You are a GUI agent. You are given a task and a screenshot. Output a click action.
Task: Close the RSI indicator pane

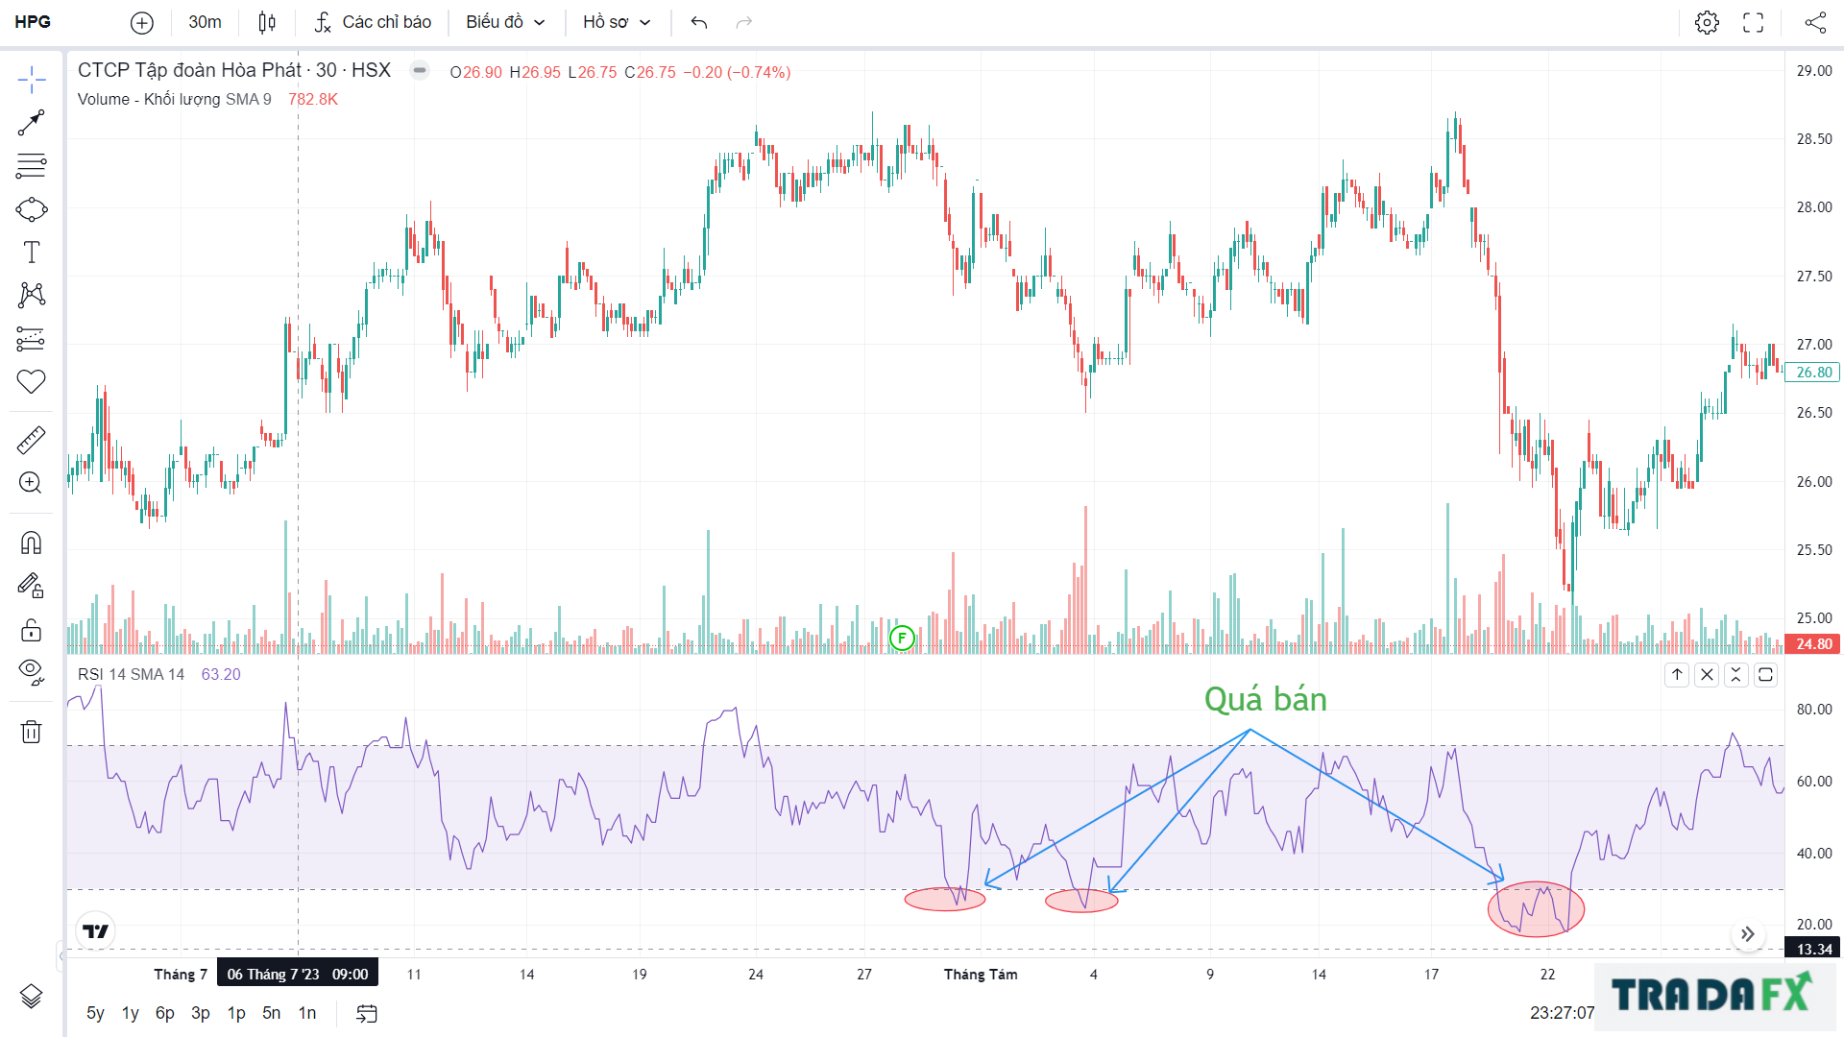[x=1707, y=675]
